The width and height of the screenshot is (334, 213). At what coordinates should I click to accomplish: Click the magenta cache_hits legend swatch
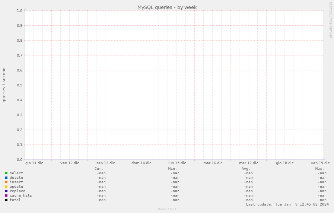pyautogui.click(x=6, y=195)
